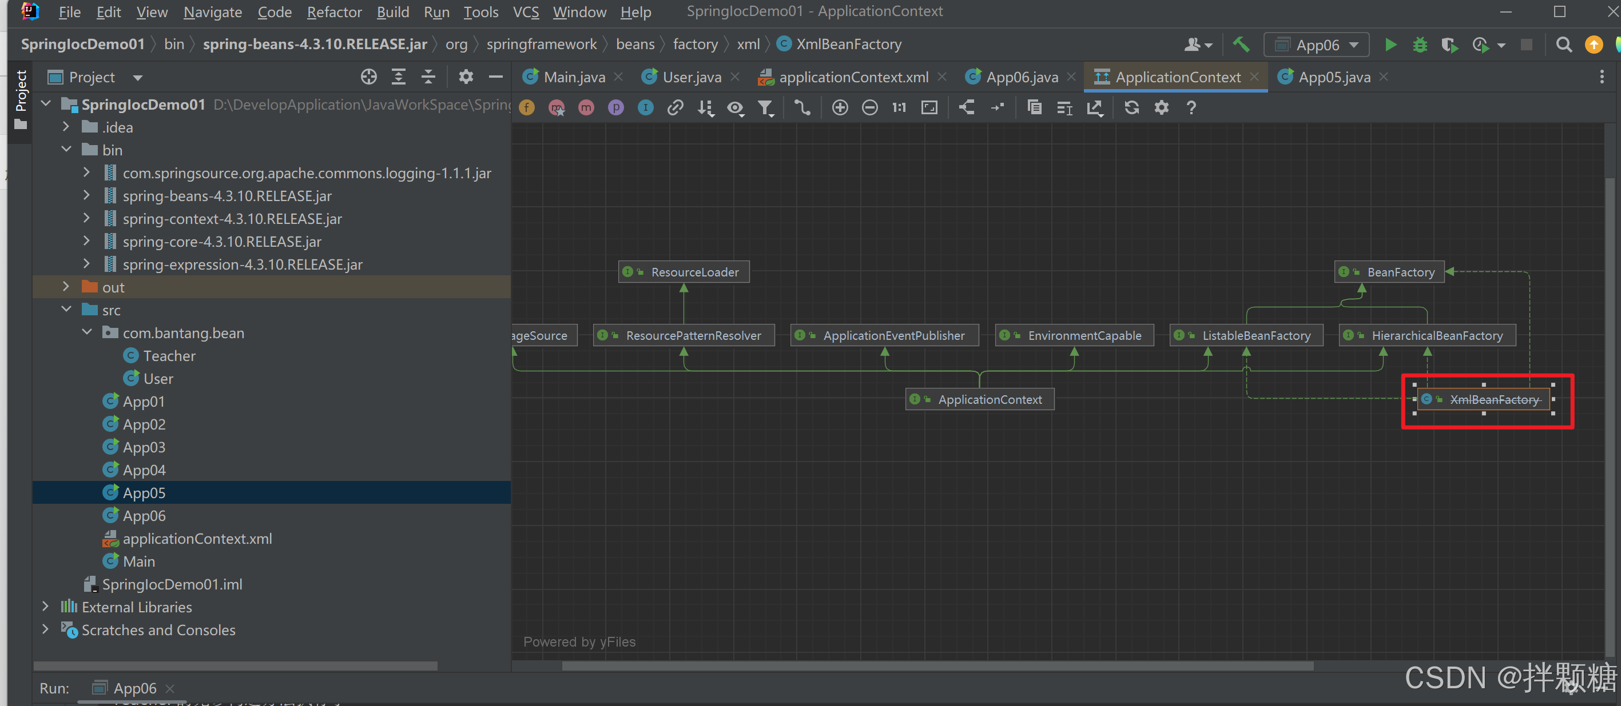Click the fit content icon
The height and width of the screenshot is (706, 1621).
tap(929, 107)
